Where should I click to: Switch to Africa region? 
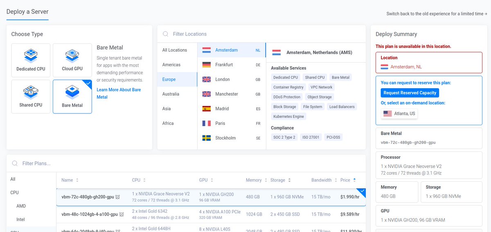[x=177, y=123]
